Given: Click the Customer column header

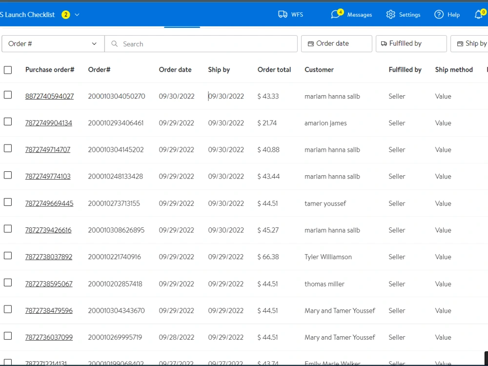Looking at the screenshot, I should click(319, 70).
